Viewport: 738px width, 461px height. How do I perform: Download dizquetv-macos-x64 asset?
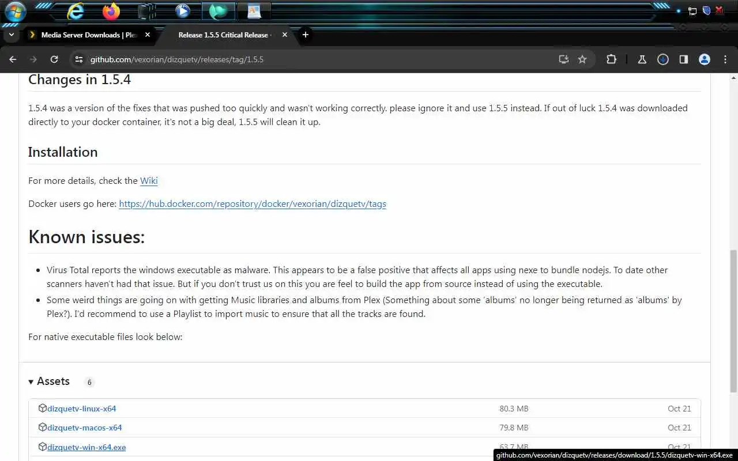pyautogui.click(x=85, y=428)
